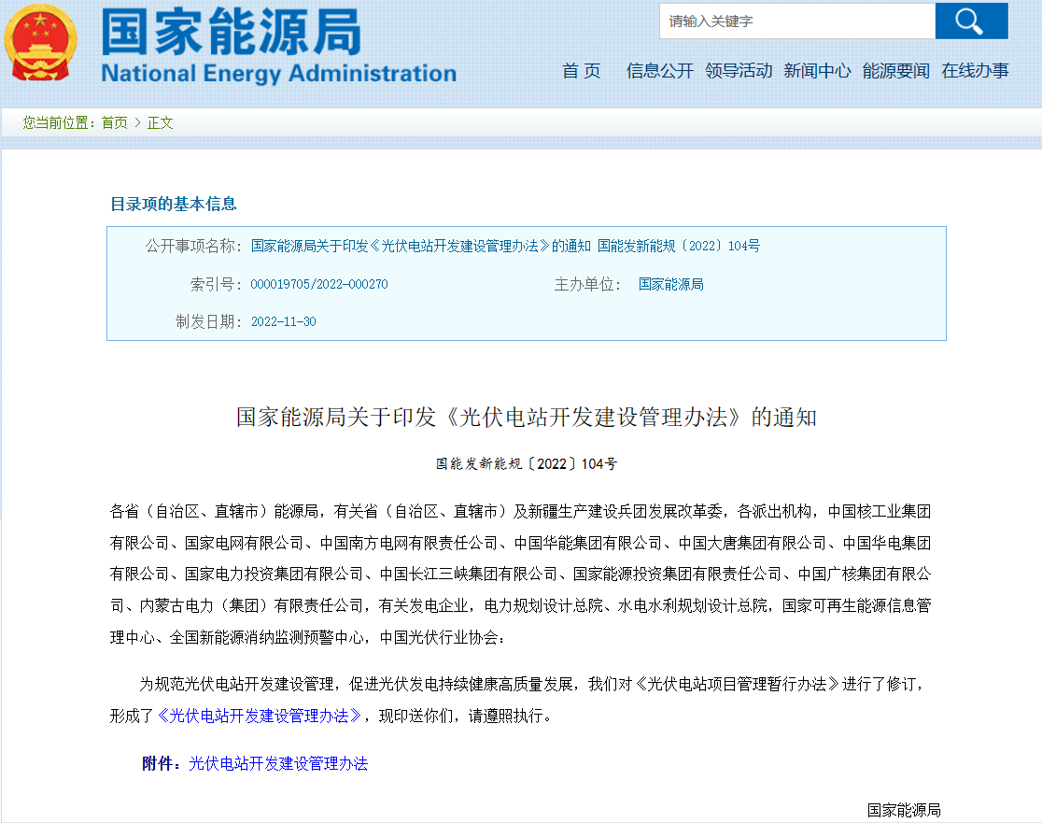Click the 公开事项名称 label
Viewport: 1042px width, 823px height.
tap(194, 246)
